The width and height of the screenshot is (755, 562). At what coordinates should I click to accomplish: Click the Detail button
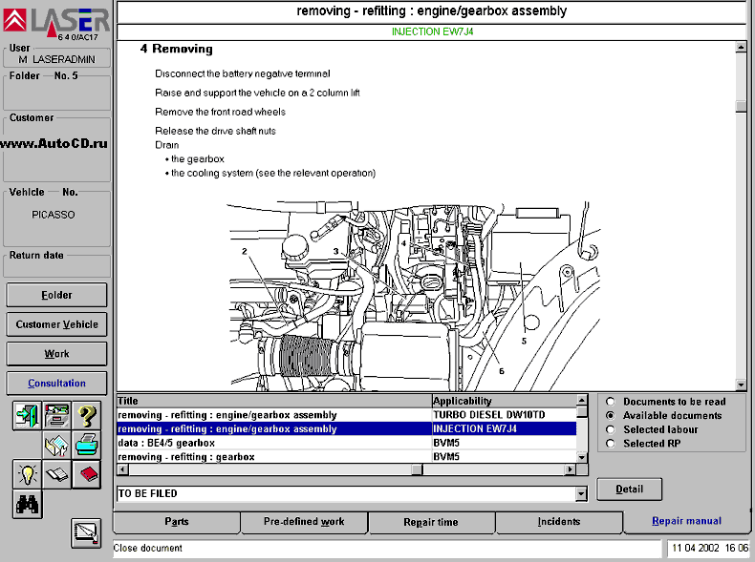630,489
